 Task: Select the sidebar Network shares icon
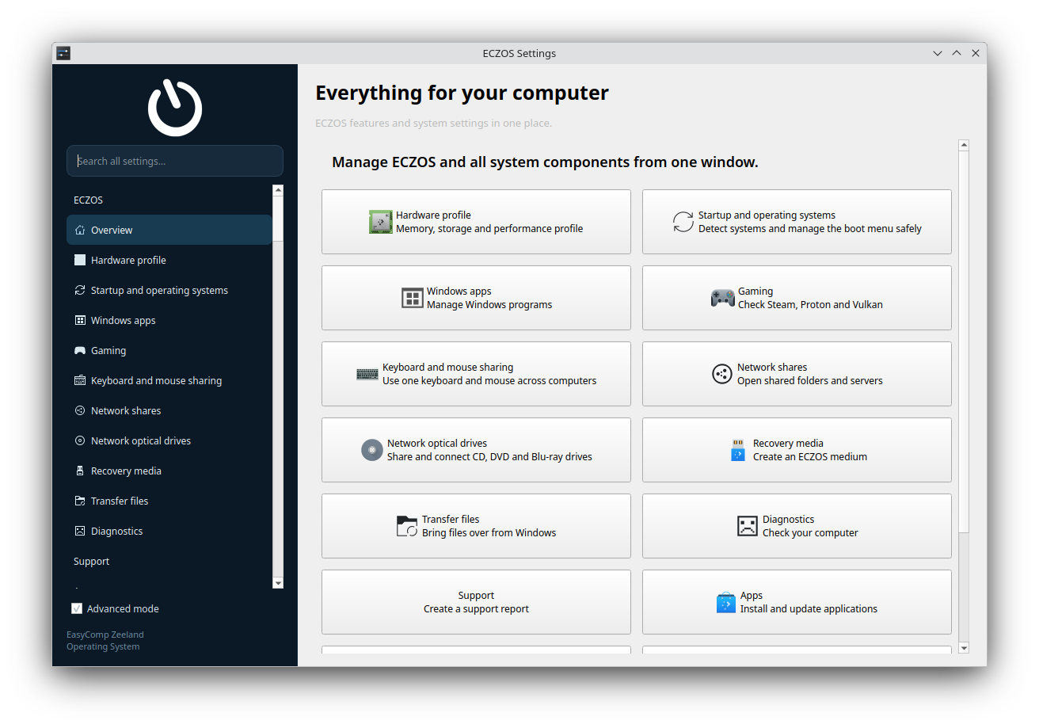[x=79, y=411]
